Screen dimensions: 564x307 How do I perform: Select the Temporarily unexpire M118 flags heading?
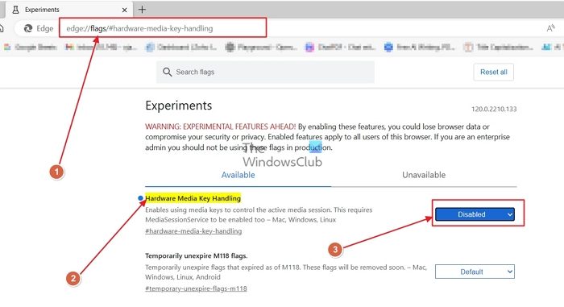pos(197,256)
